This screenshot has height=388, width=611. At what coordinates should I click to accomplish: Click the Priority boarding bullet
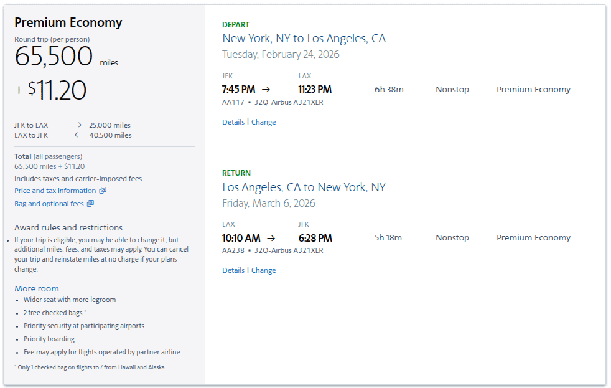(49, 339)
